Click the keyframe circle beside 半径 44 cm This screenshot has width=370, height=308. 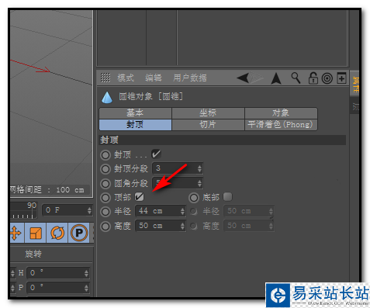coord(105,212)
